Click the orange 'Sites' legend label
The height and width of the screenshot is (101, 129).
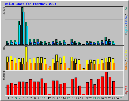tap(126, 66)
